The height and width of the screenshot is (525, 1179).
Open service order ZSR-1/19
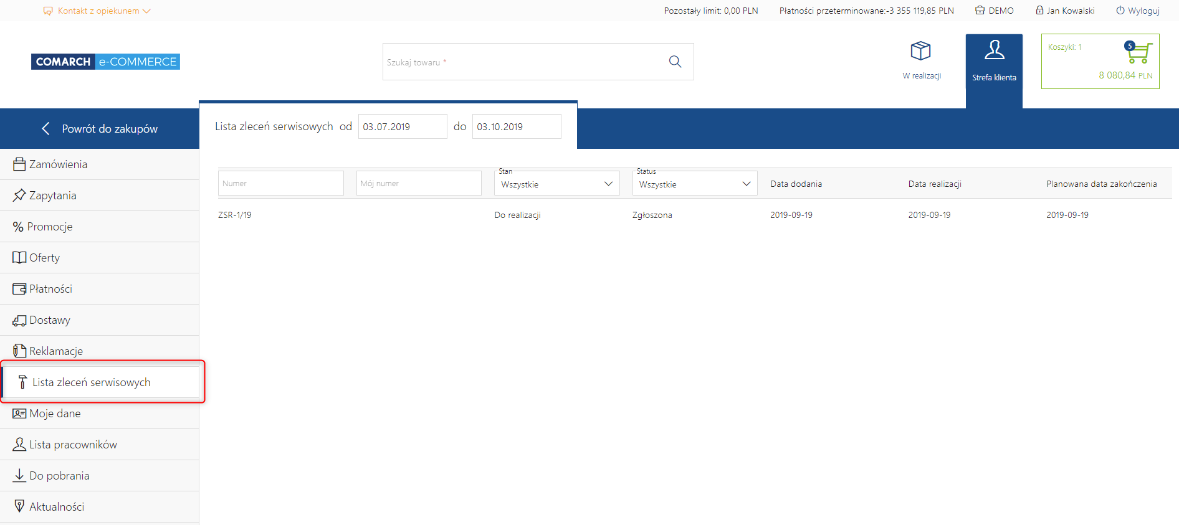tap(235, 215)
